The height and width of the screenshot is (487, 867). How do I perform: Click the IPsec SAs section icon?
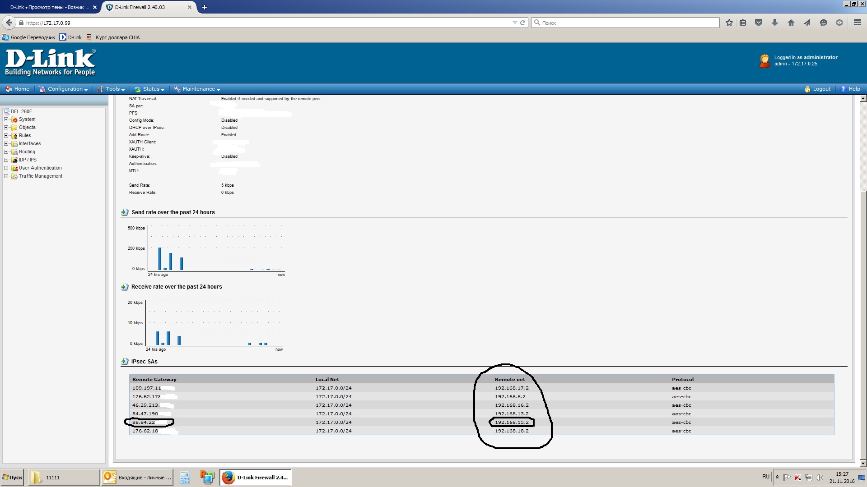click(125, 362)
